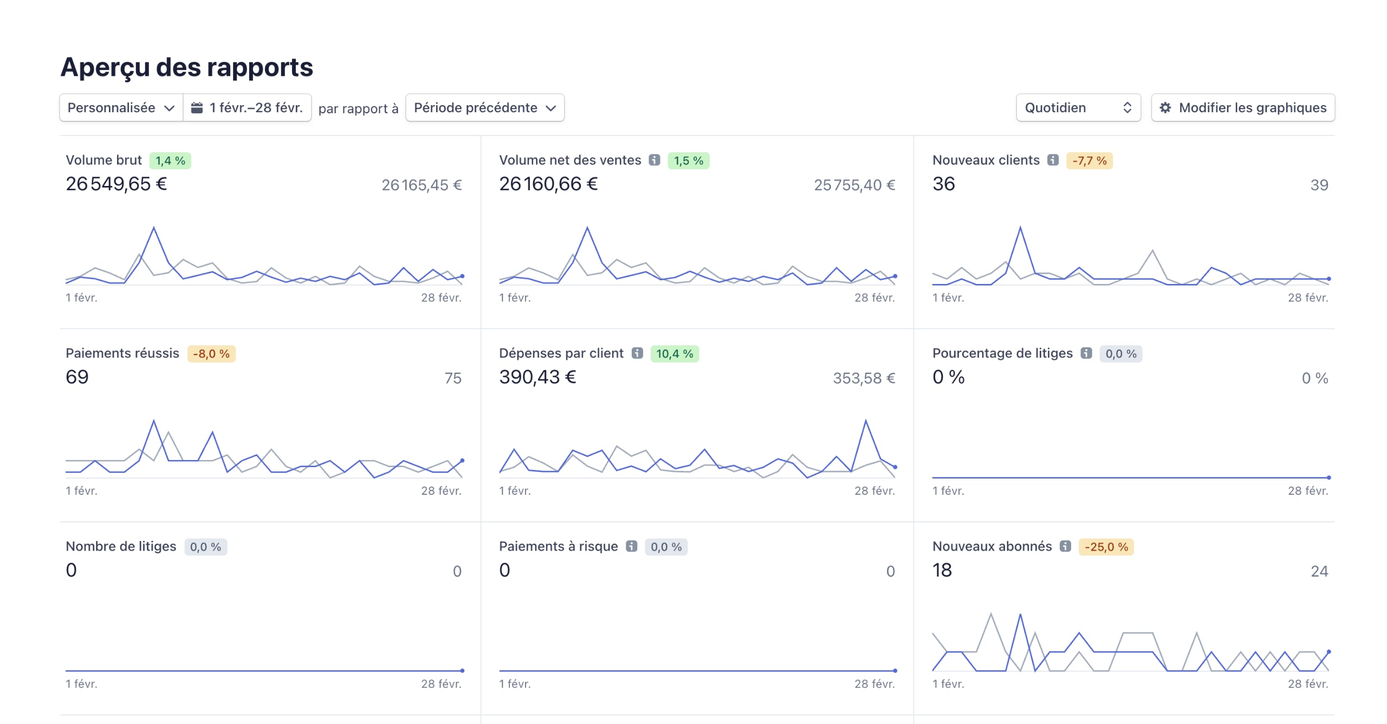Viewport: 1387px width, 724px height.
Task: Click info icon next to Nouveaux clients
Action: 1053,160
